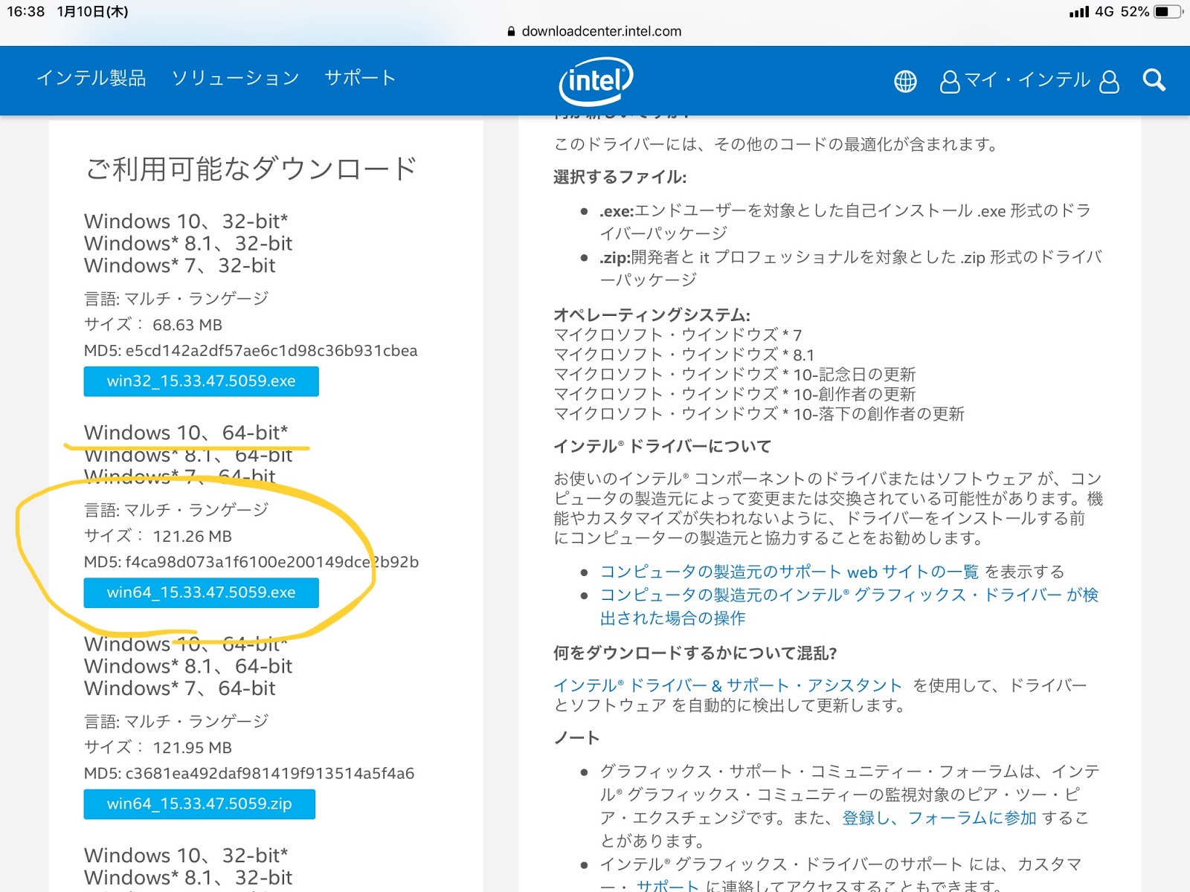Click the 10-記念日の更新 line
Viewport: 1190px width, 892px height.
coord(735,375)
